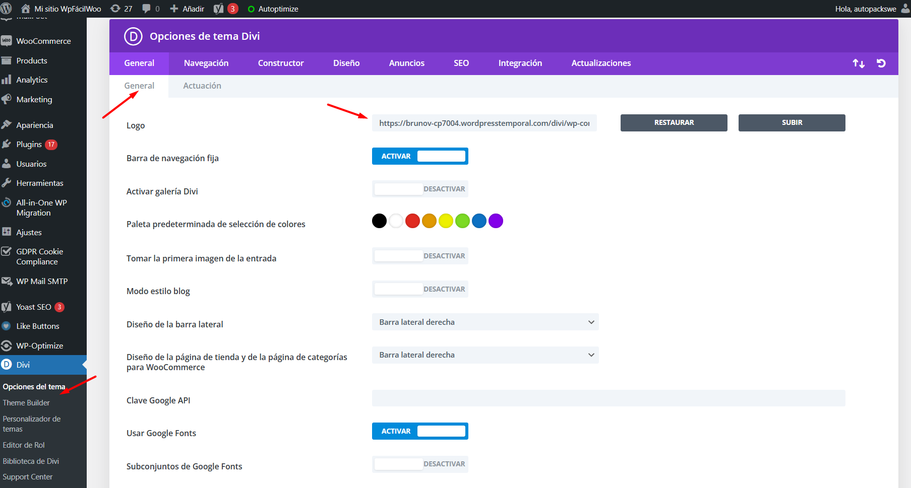Select the red color swatch in palette
Screen dimensions: 911x488
412,221
